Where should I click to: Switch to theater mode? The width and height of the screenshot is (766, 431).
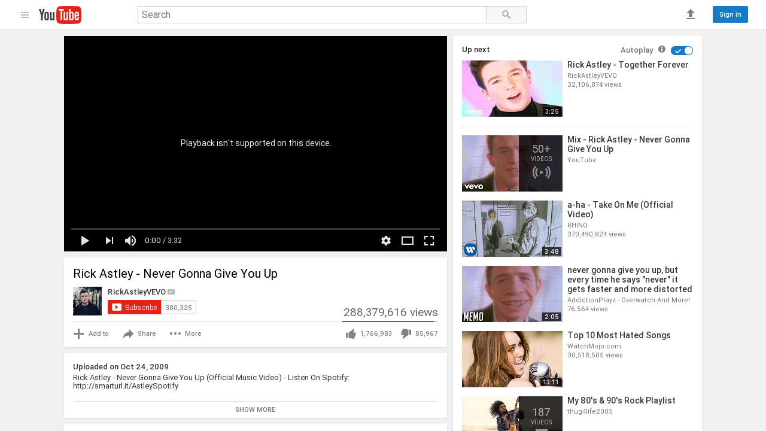coord(408,241)
